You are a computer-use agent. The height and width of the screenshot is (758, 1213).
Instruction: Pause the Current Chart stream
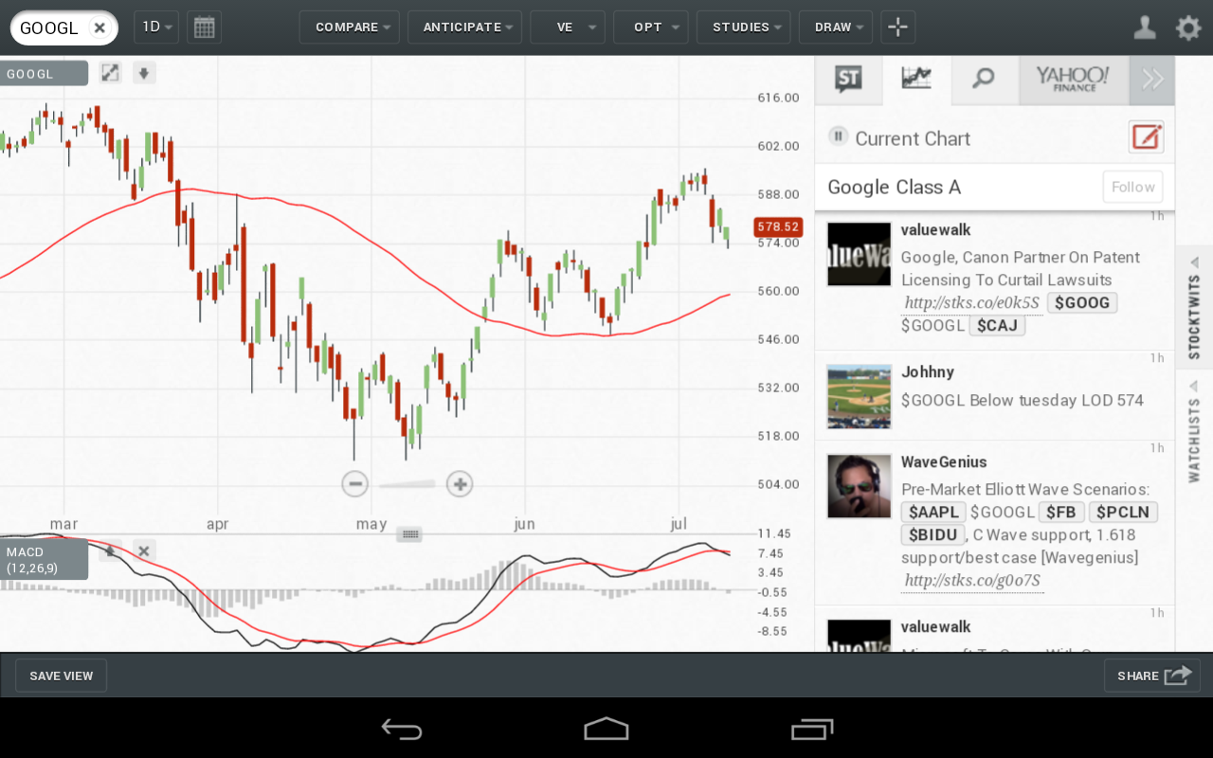838,136
